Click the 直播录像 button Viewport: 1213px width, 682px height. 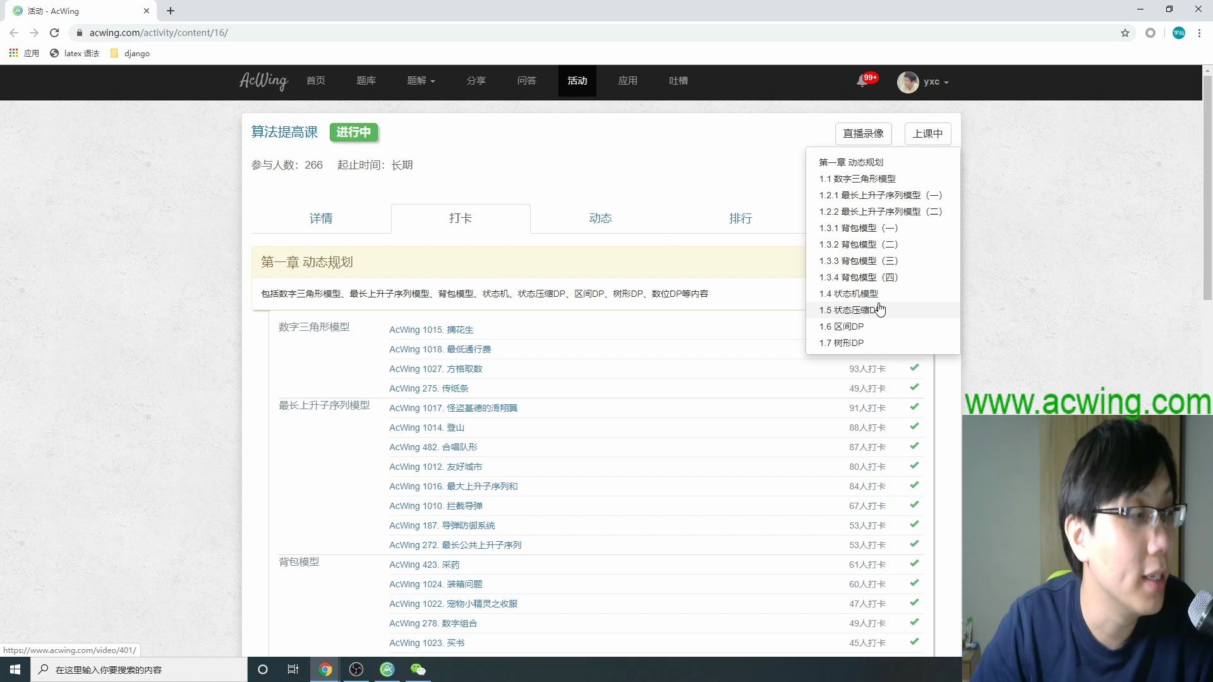(863, 133)
